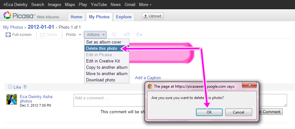This screenshot has width=295, height=129.
Task: Click Eca Dwinky Asha profile thumbnail
Action: point(12,99)
